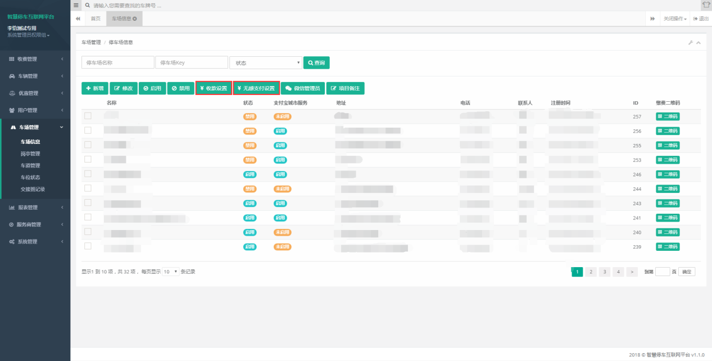712x361 pixels.
Task: Tick the checkbox for row ID 257
Action: click(88, 116)
